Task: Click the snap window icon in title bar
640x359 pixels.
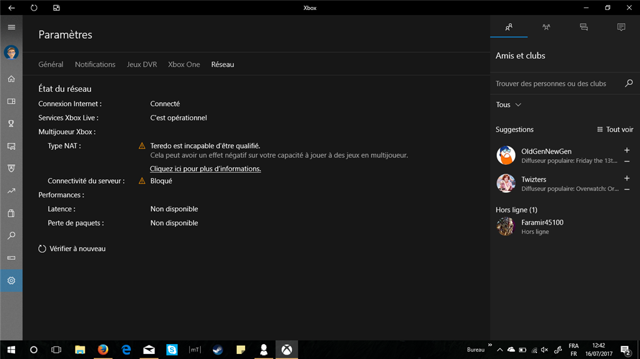Action: [x=56, y=7]
